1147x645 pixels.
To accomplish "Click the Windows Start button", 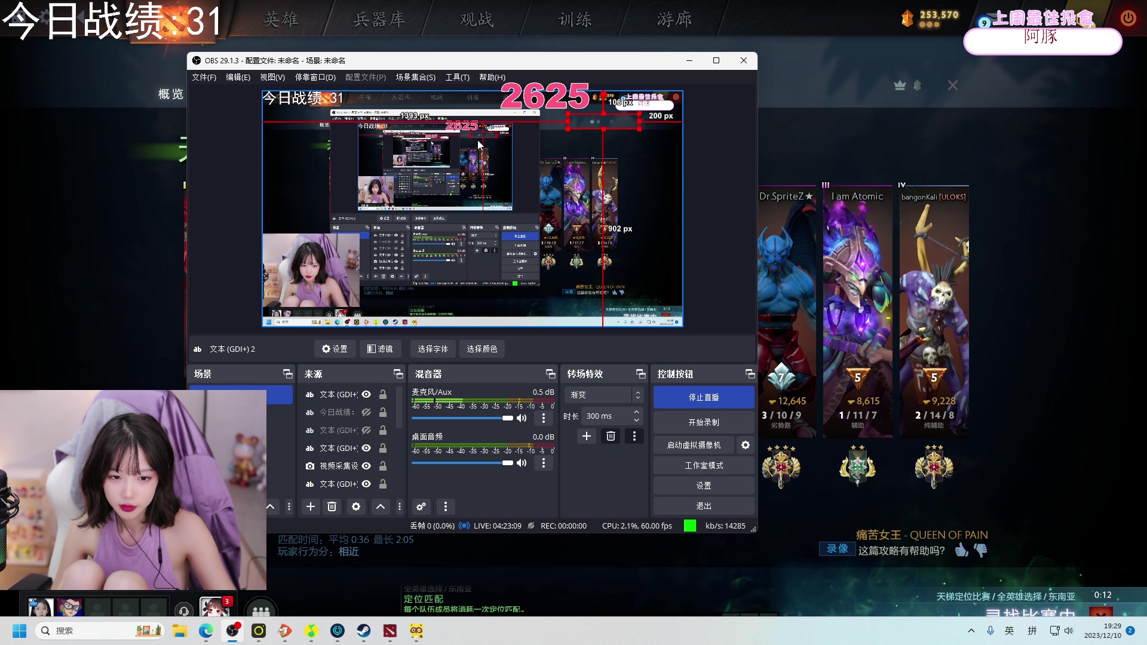I will [20, 631].
